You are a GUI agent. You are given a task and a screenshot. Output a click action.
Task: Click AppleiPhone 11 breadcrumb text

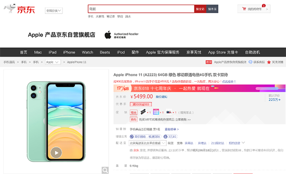click(77, 62)
